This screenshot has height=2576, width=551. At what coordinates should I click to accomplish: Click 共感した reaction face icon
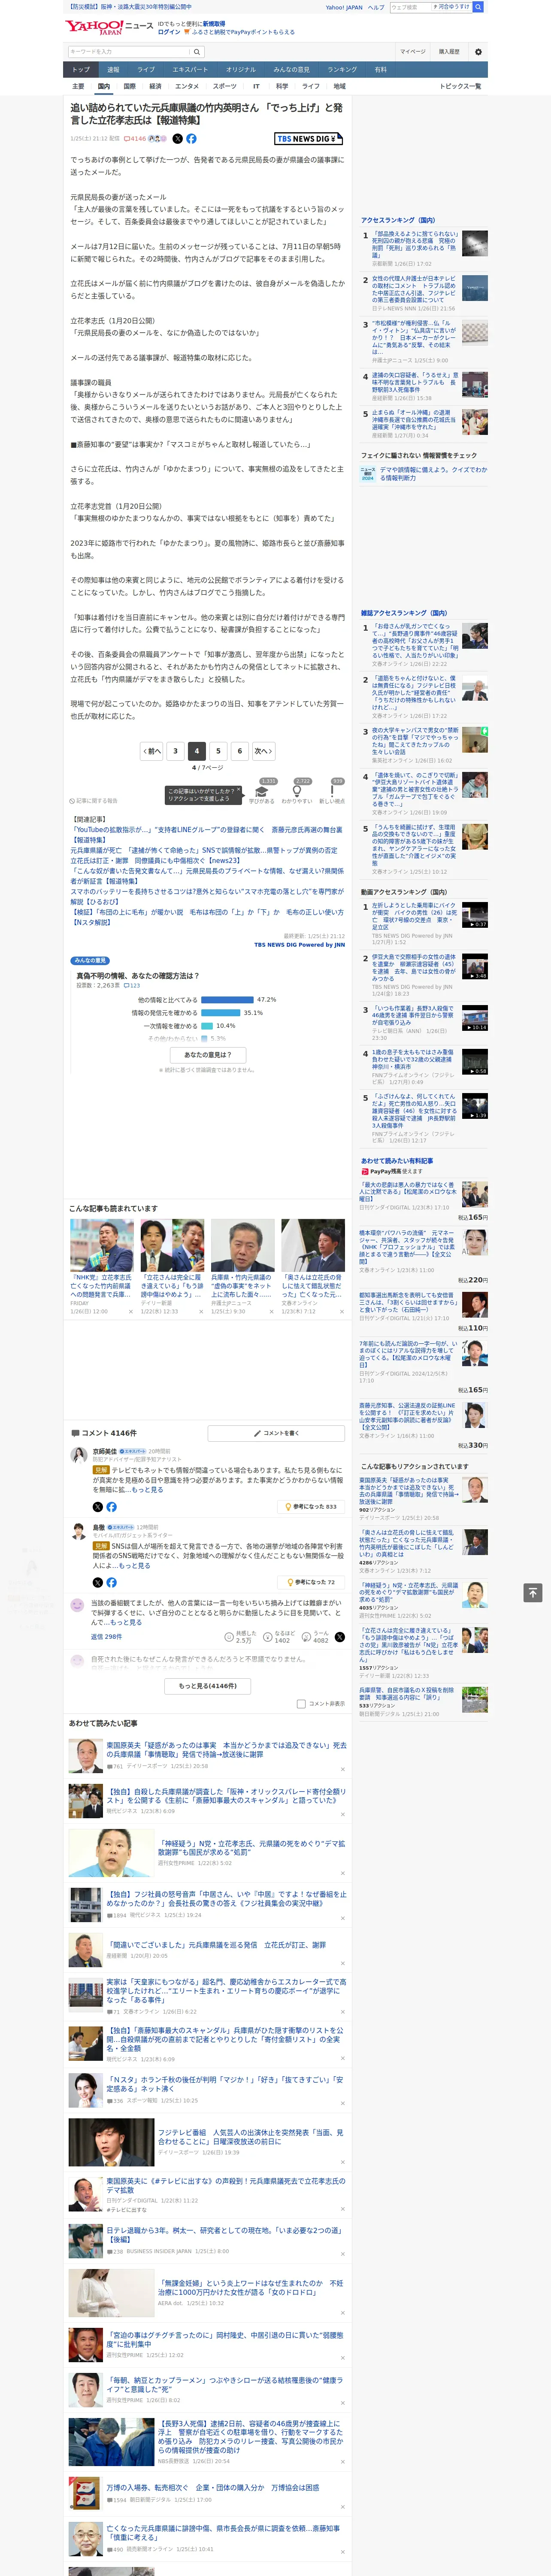coord(229,1637)
